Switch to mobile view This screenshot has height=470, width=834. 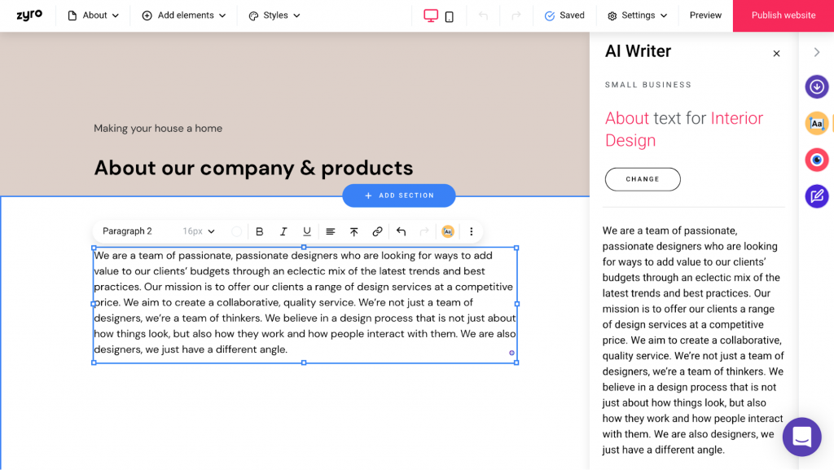450,16
